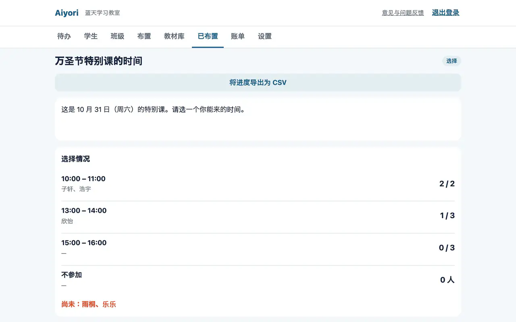
Task: Click the 0 人 count
Action: click(x=447, y=280)
